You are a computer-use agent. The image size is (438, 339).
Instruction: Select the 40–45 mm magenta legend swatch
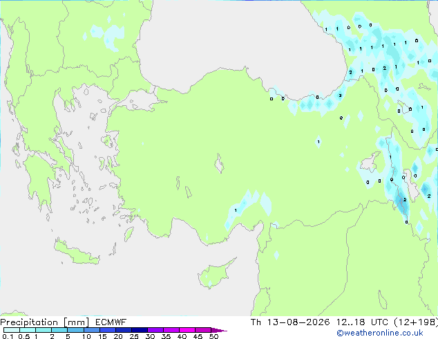click(x=187, y=330)
